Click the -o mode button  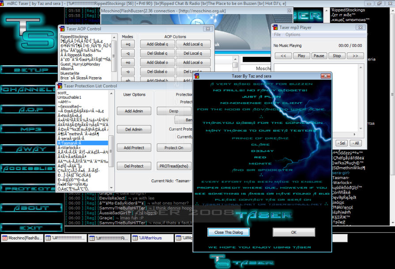(128, 71)
